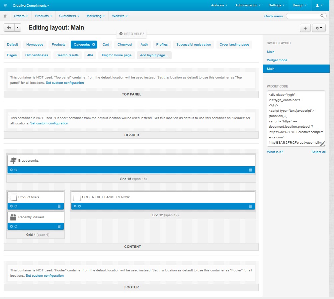Toggle power status of Breadcrumbs block
This screenshot has height=299, width=334.
coord(16,170)
